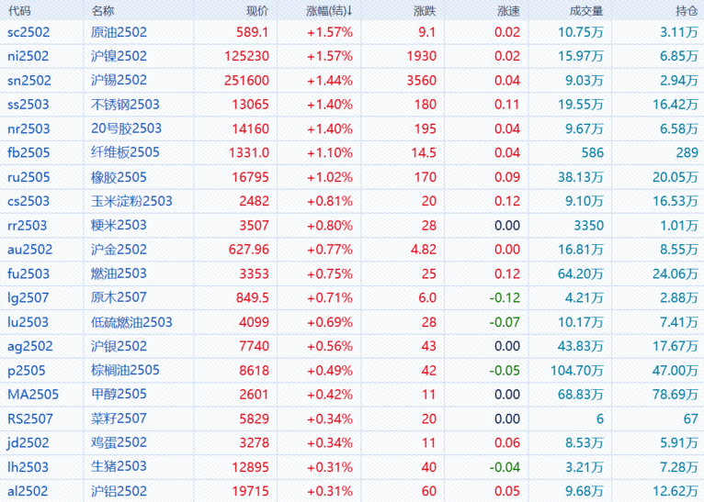Open contract code lu2503

(28, 322)
